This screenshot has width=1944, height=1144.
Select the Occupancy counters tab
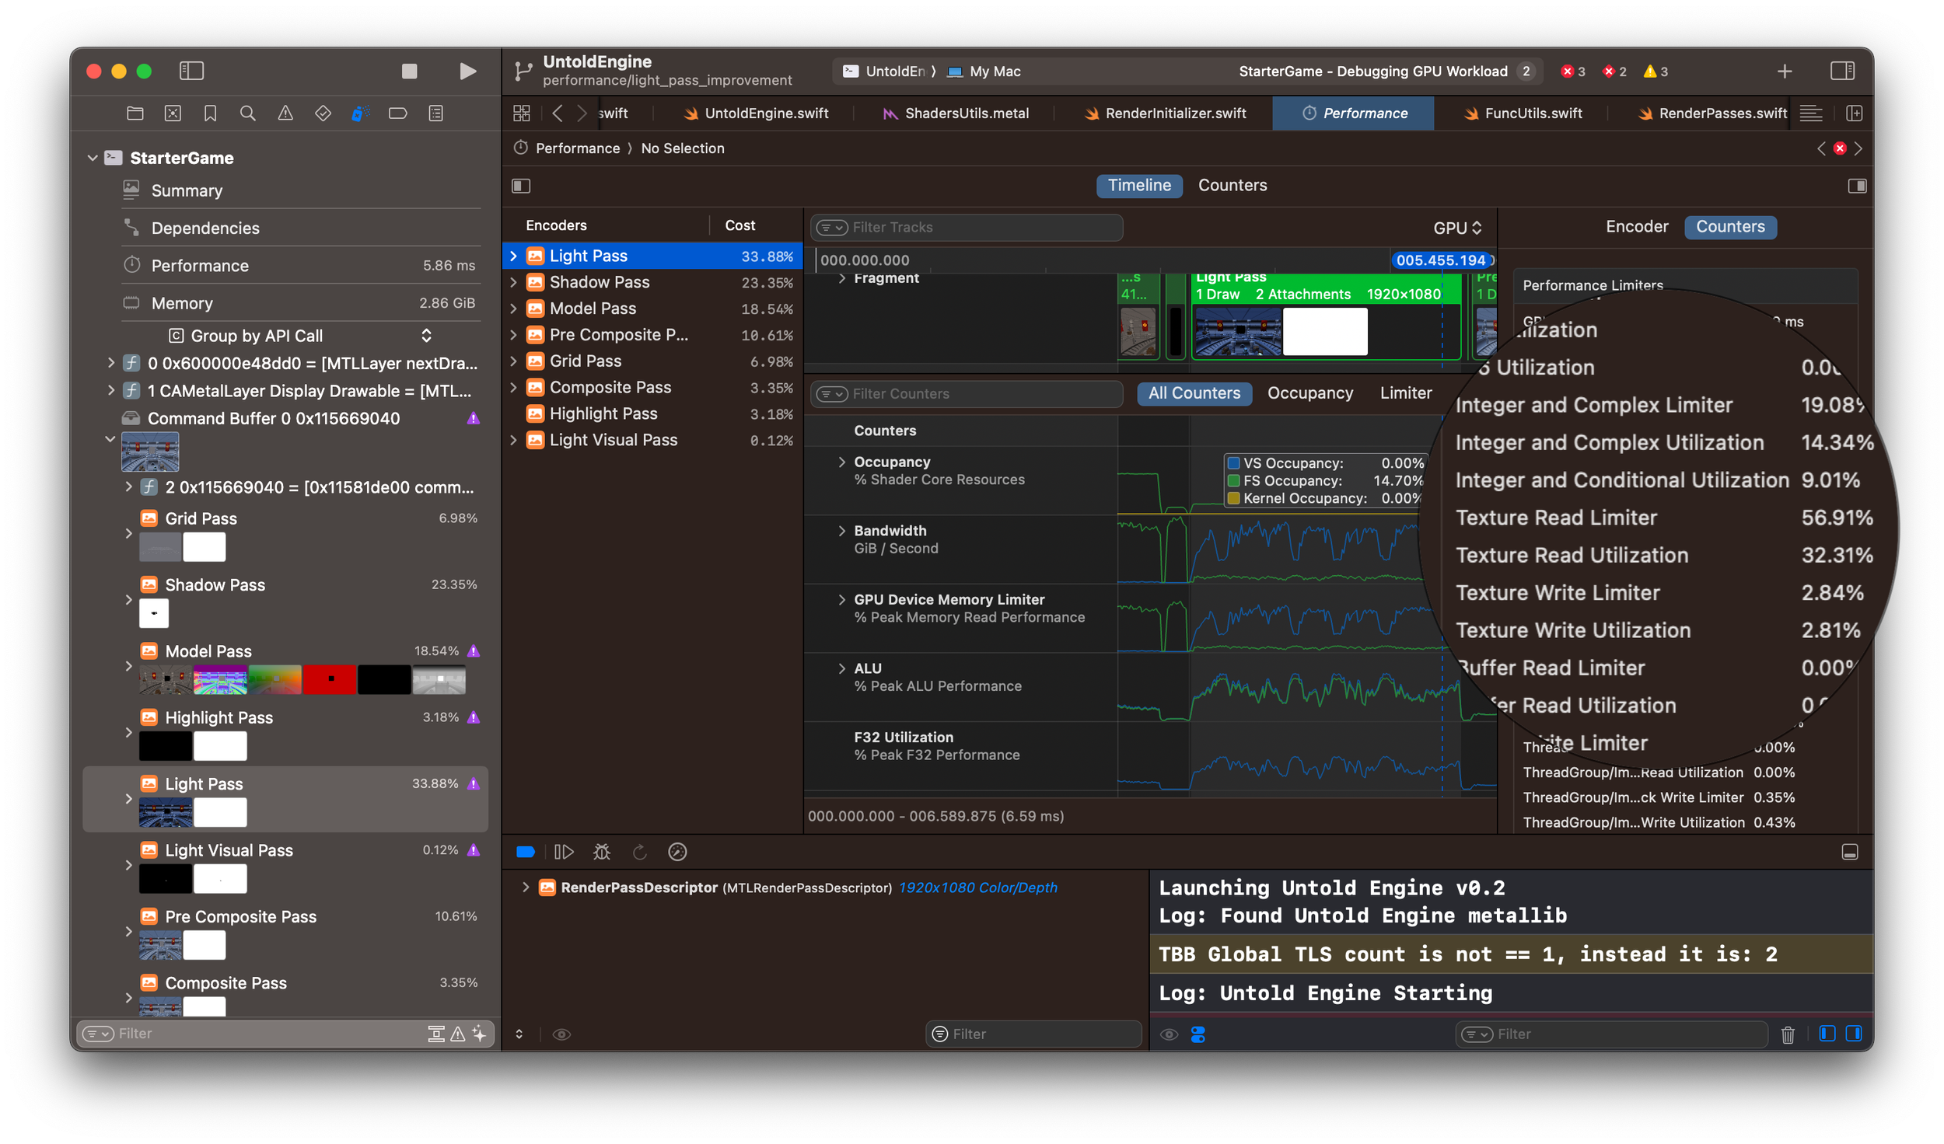coord(1309,394)
